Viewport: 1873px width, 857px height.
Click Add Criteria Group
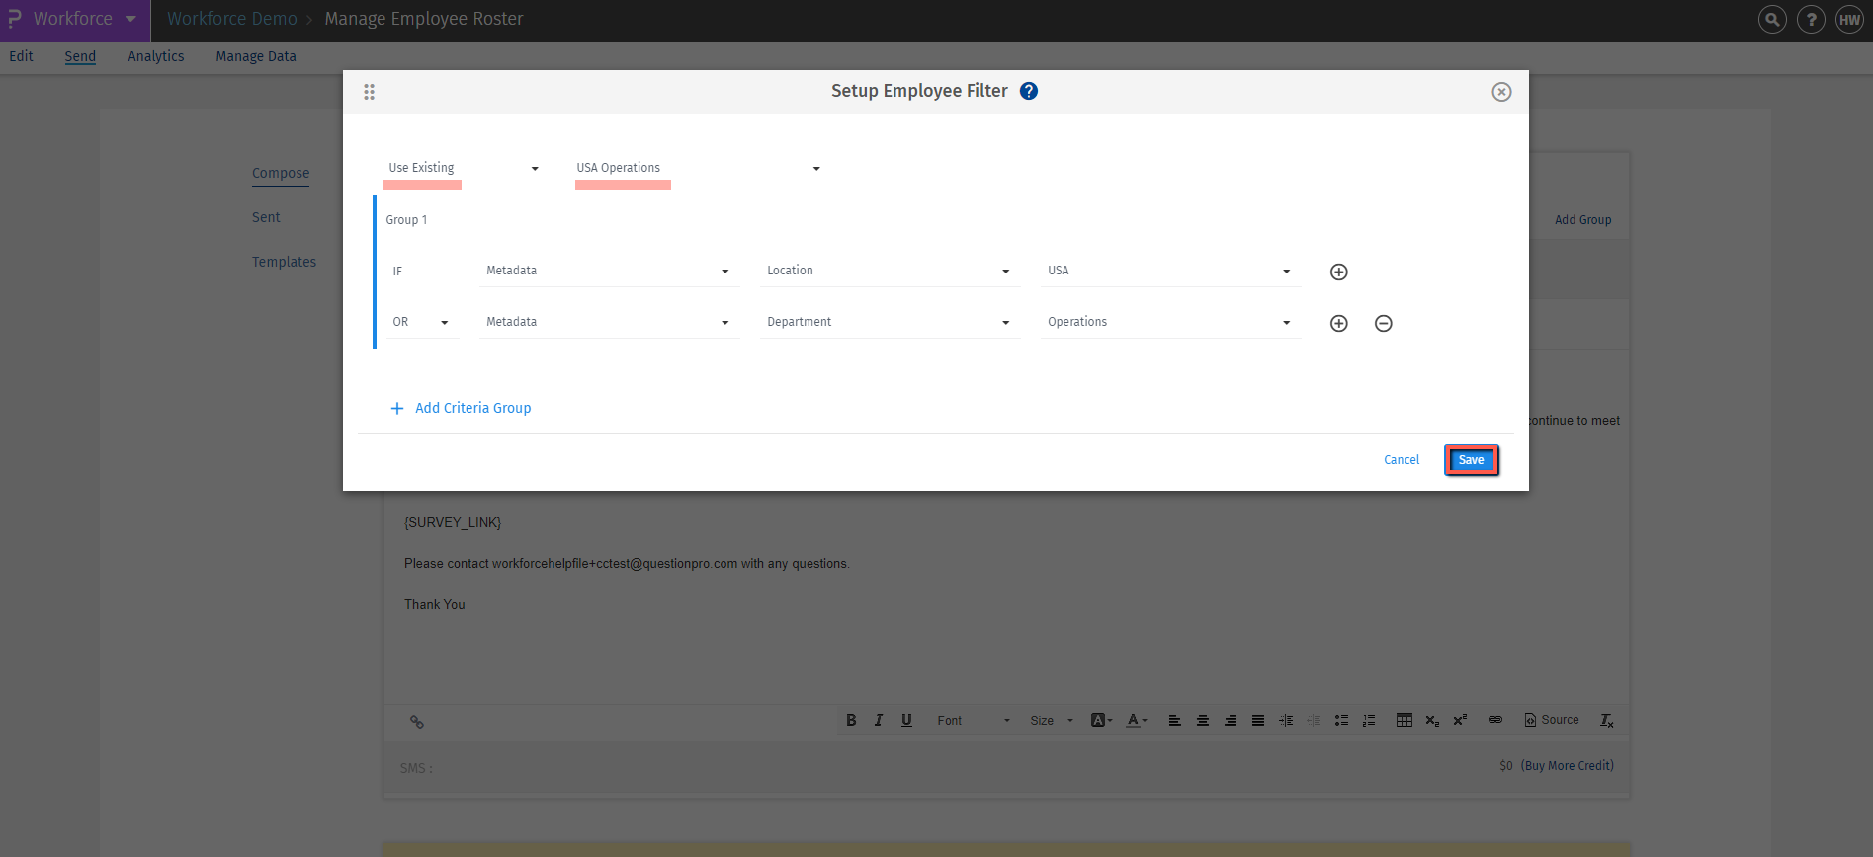[461, 408]
